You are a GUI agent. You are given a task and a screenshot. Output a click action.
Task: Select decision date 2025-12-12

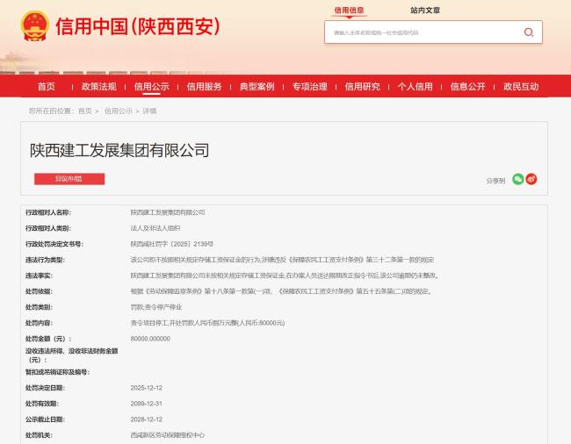pyautogui.click(x=147, y=388)
